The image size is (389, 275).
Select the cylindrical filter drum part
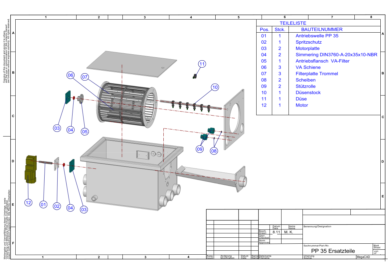pos(126,104)
